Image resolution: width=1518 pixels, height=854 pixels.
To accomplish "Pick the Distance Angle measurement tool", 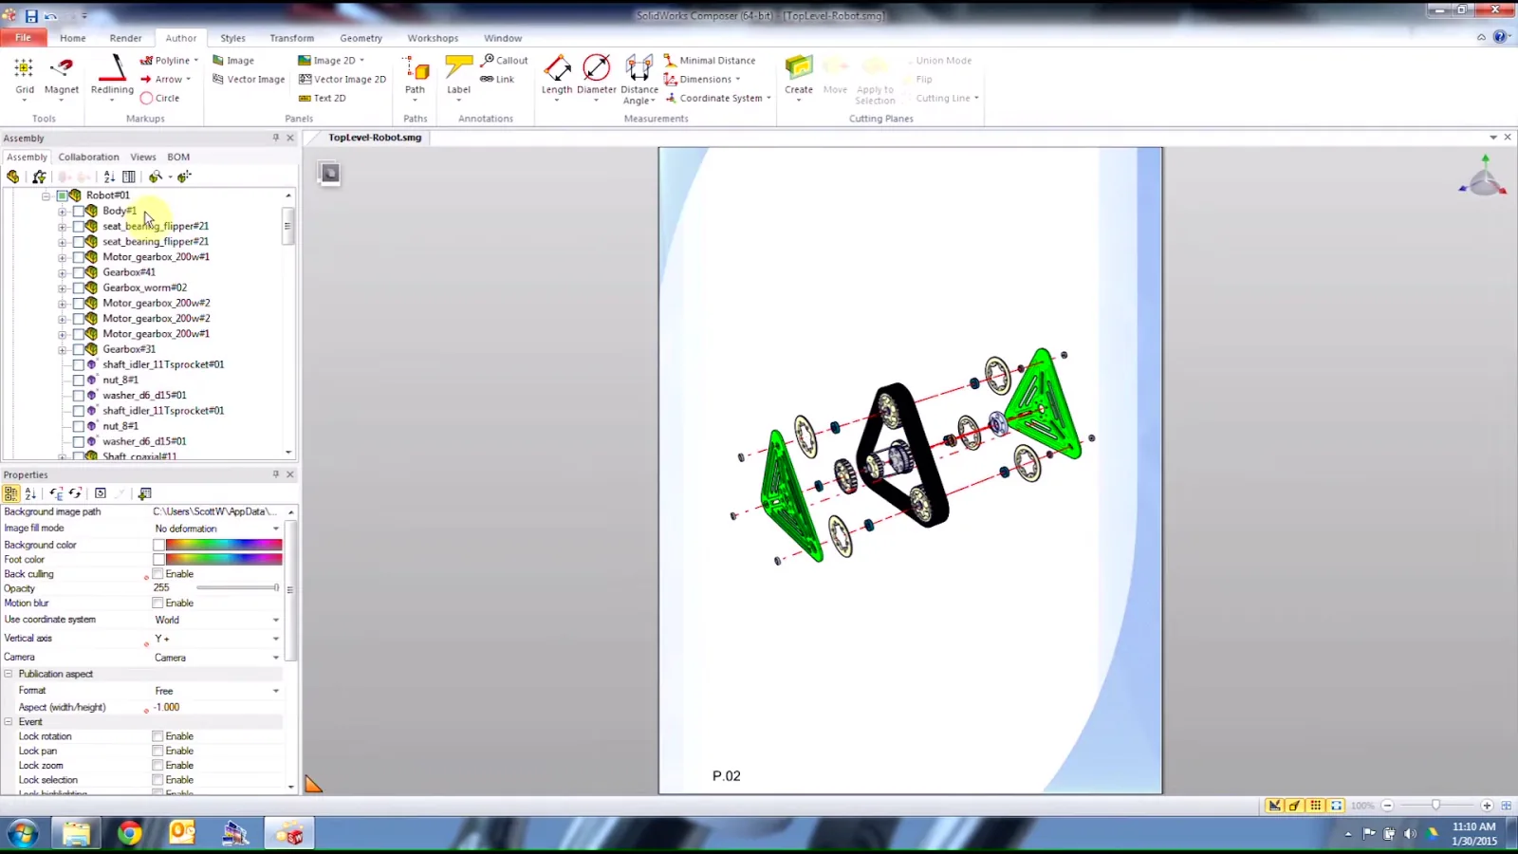I will point(639,79).
